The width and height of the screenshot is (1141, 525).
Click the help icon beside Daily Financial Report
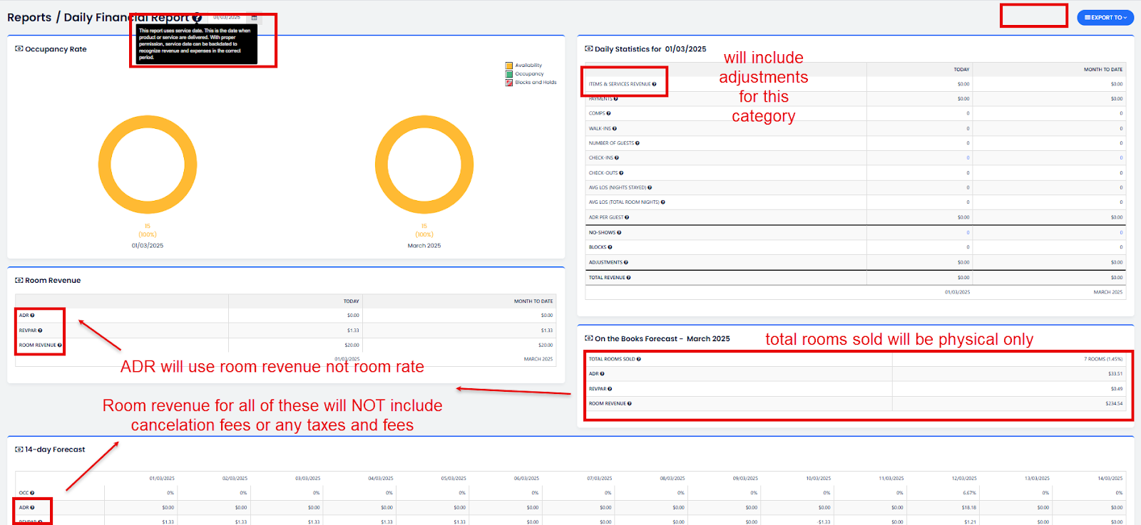(197, 17)
